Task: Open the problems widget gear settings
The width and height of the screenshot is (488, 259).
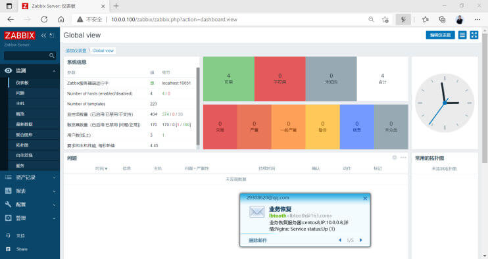Action: (395, 158)
